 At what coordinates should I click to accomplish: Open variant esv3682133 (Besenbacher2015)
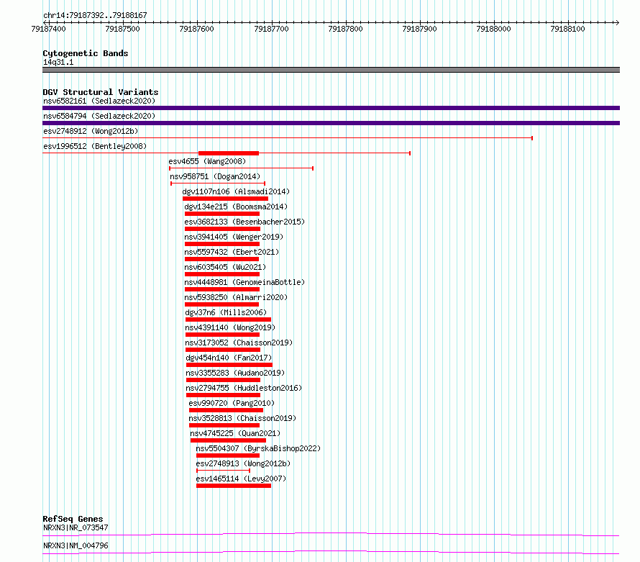click(244, 222)
